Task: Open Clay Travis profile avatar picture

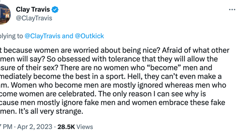Action: tap(5, 14)
